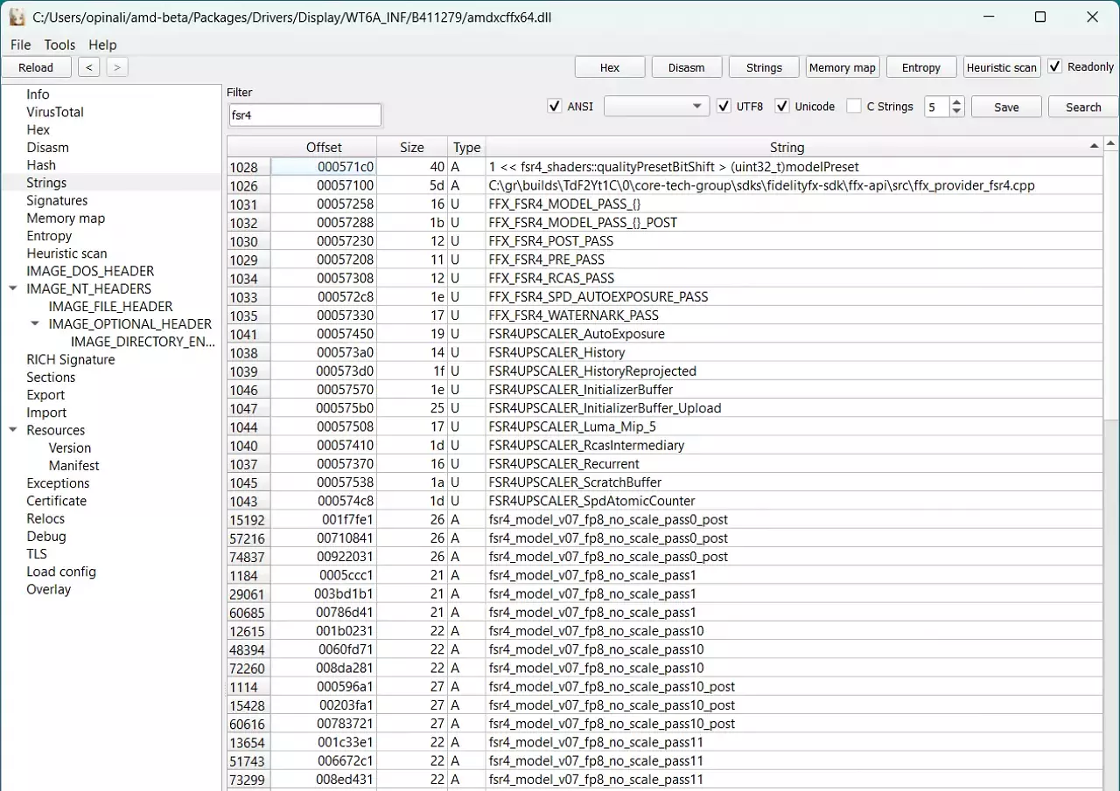Go back with the < navigation button

point(88,67)
